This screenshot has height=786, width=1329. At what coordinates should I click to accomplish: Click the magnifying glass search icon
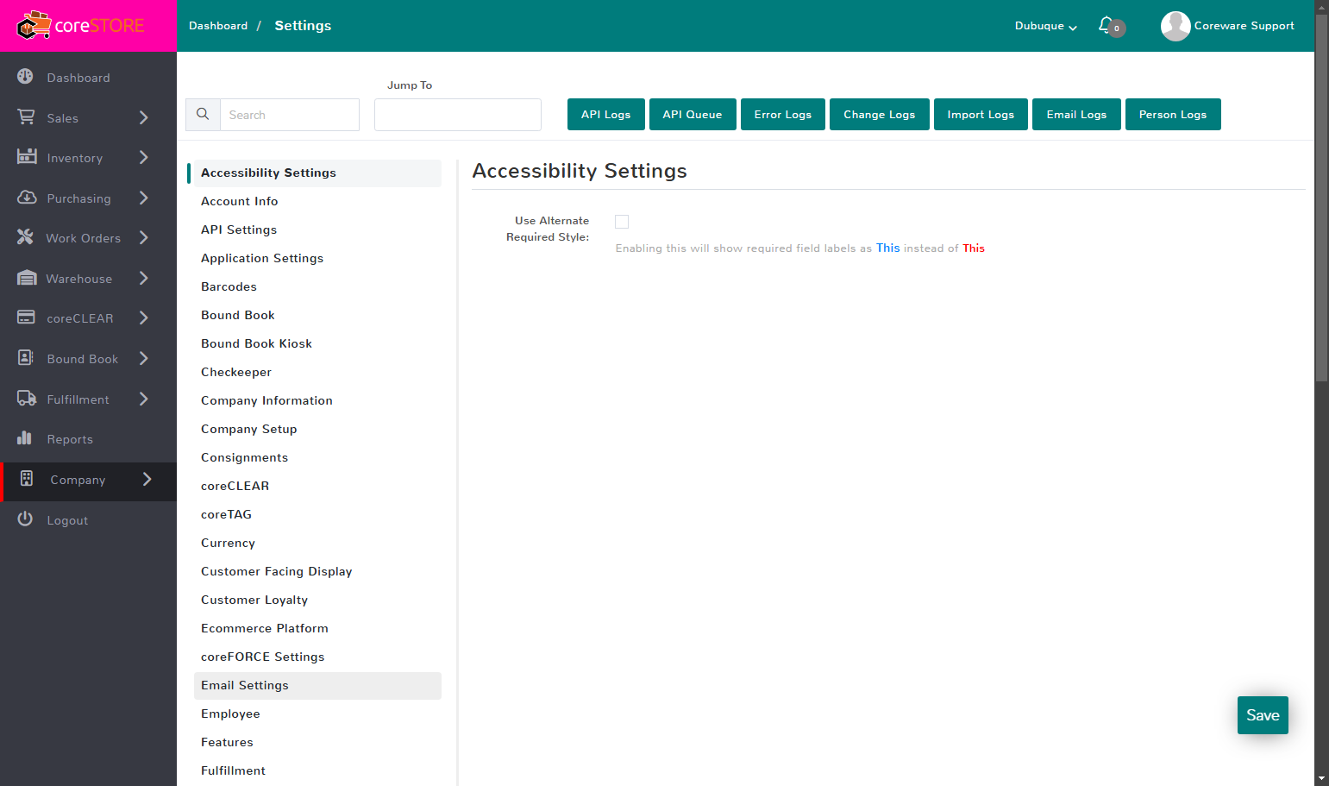[203, 115]
